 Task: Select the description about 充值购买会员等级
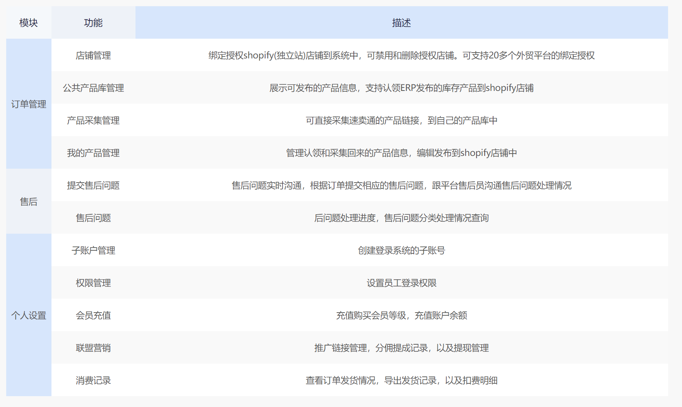401,315
